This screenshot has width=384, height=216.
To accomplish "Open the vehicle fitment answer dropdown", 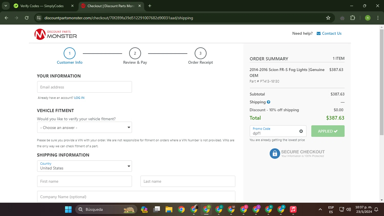I will pyautogui.click(x=84, y=127).
